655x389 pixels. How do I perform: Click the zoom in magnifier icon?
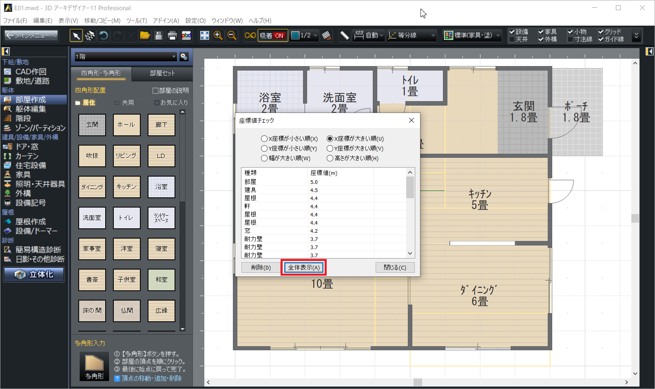[218, 36]
